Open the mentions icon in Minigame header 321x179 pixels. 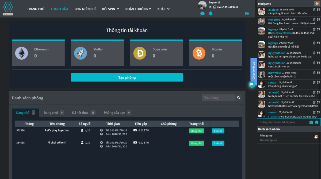[317, 4]
